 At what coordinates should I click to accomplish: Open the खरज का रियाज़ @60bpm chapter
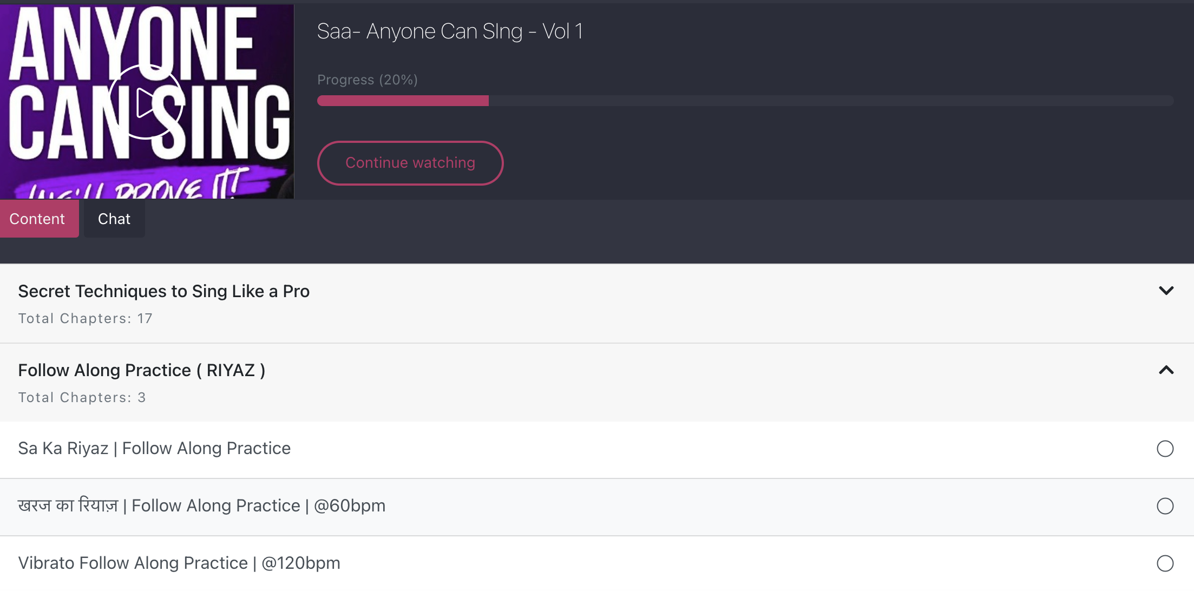click(x=597, y=507)
